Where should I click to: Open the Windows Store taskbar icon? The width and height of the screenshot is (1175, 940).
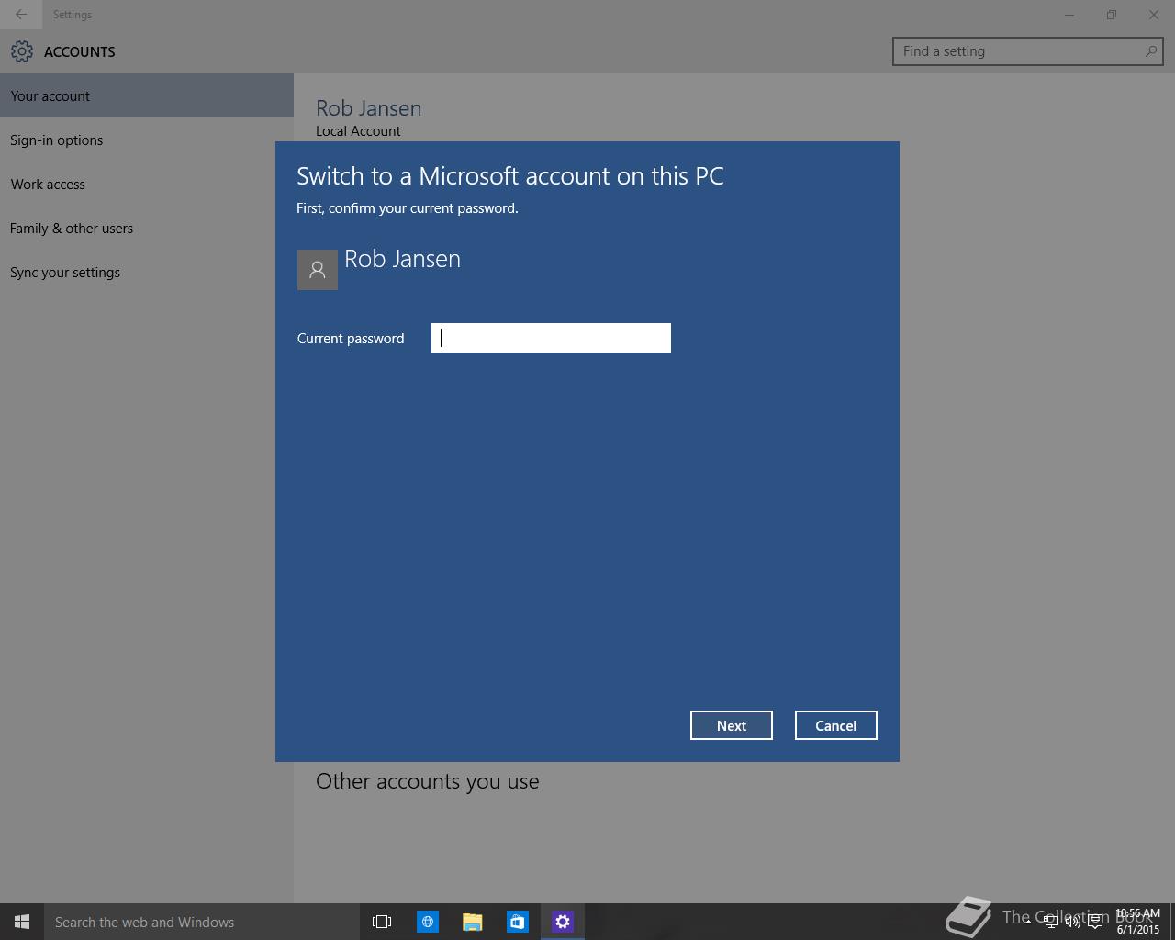[518, 922]
